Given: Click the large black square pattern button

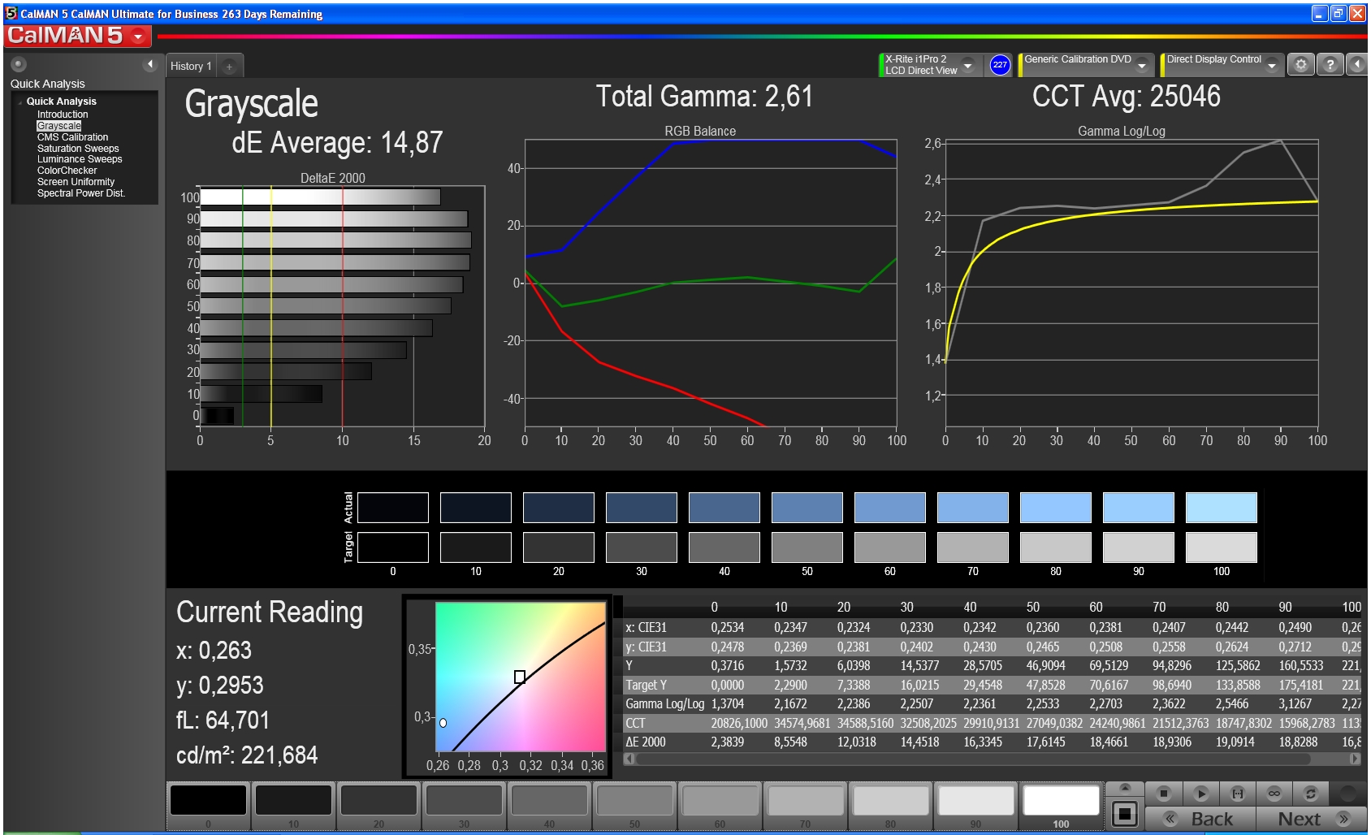Looking at the screenshot, I should (1125, 814).
